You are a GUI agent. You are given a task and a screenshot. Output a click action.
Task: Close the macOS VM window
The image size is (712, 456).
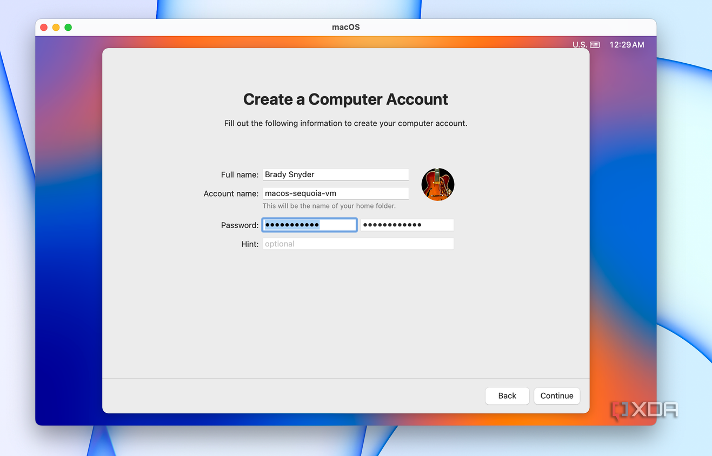pos(44,28)
